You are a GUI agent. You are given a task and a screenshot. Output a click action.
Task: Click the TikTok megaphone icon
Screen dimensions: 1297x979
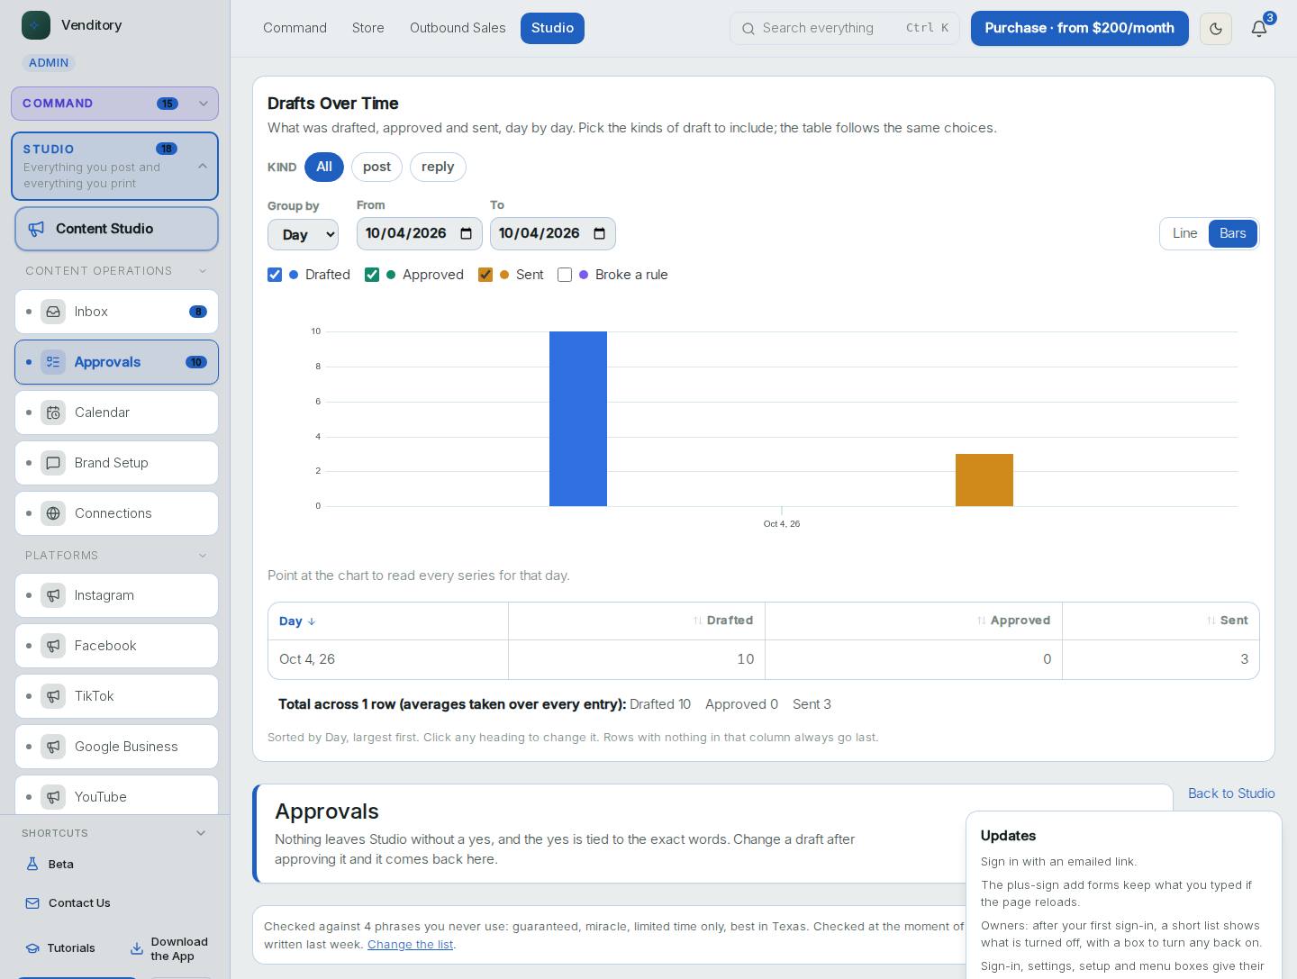point(53,696)
